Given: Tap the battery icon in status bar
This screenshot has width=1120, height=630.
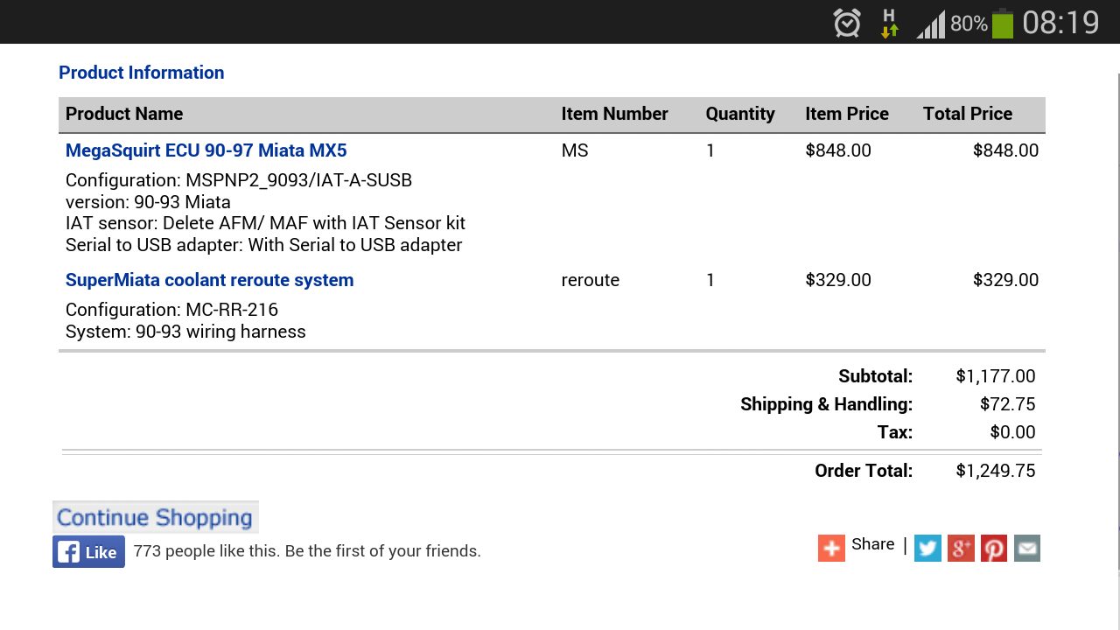Looking at the screenshot, I should click(1003, 23).
